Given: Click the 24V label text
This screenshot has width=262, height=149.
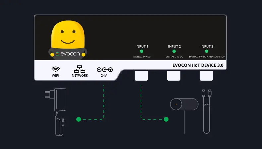Looking at the screenshot, I should coord(104,75).
